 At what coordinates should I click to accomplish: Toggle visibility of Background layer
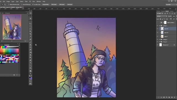click(x=157, y=45)
